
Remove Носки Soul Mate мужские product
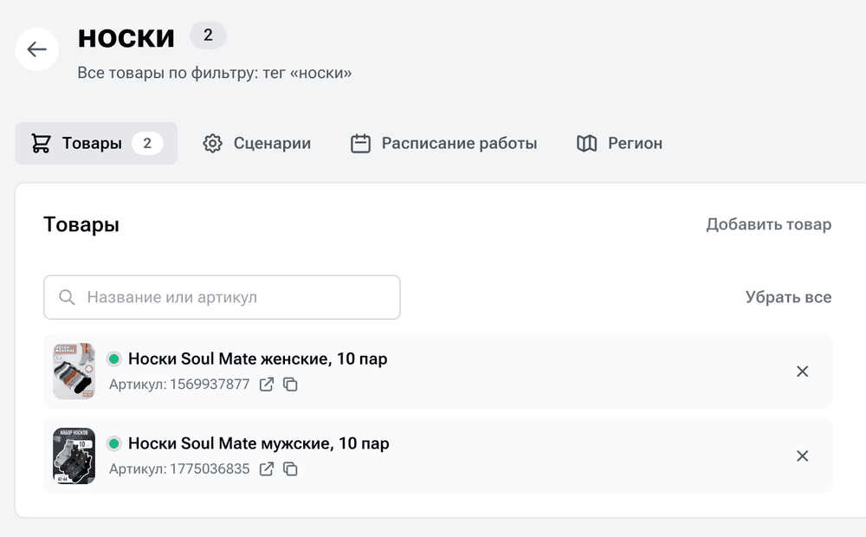click(803, 456)
